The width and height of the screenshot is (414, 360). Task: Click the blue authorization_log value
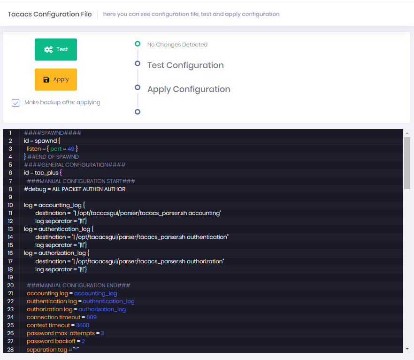(102, 309)
